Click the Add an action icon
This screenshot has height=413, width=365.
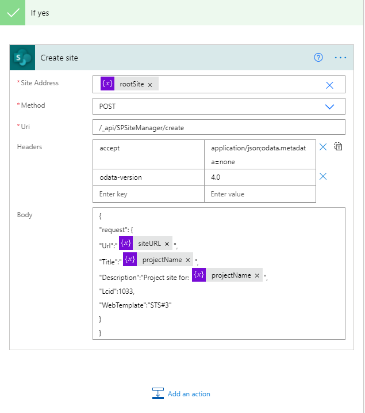point(158,393)
